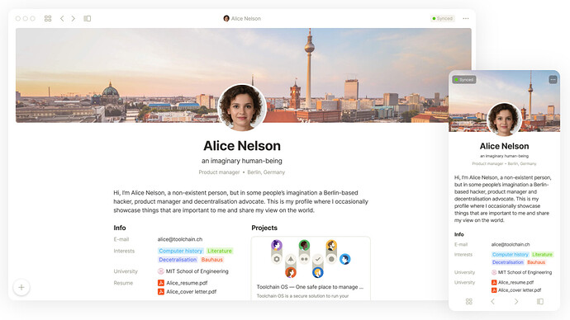
Task: Go back with the desktop toolbar left arrow
Action: [62, 18]
